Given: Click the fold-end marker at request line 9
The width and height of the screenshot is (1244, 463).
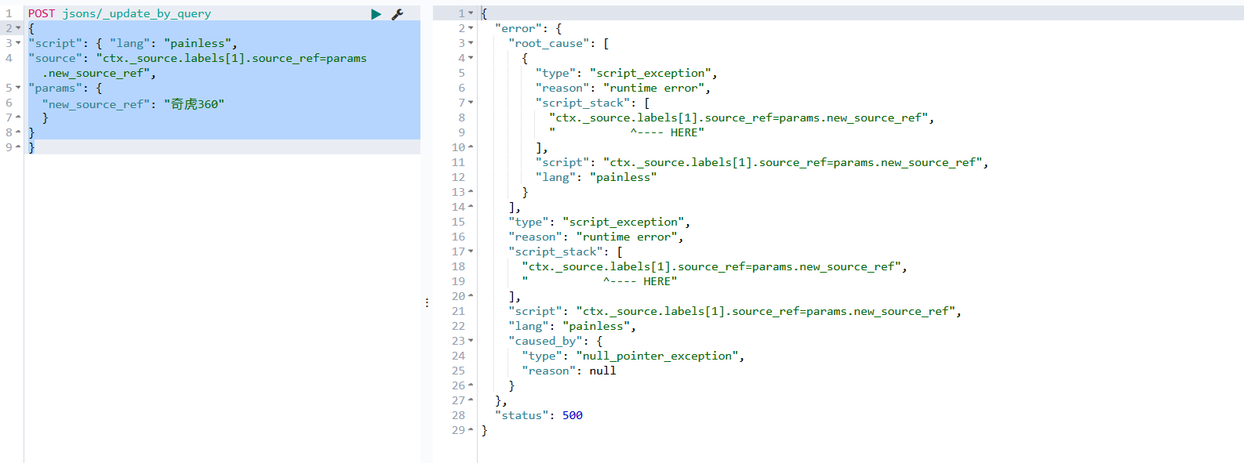Looking at the screenshot, I should (x=18, y=147).
